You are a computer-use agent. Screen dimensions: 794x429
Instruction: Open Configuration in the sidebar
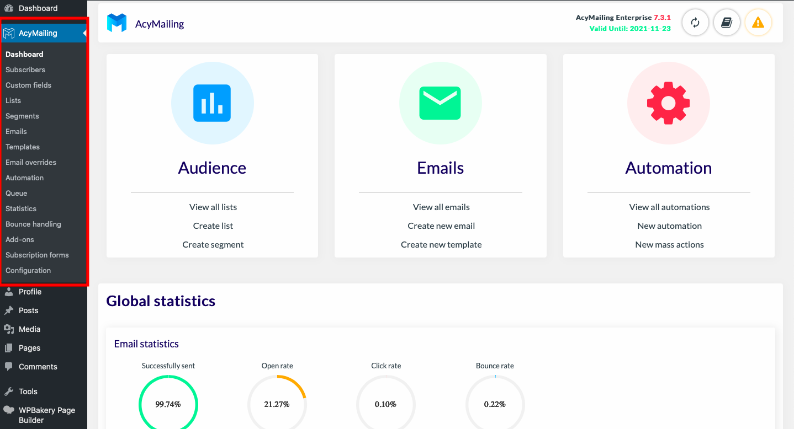click(28, 270)
